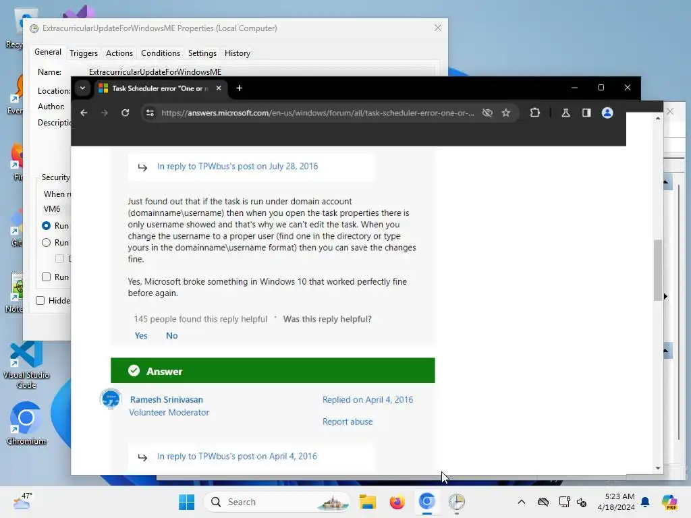Open the network display tray icon
This screenshot has height=518, width=691.
(563, 502)
